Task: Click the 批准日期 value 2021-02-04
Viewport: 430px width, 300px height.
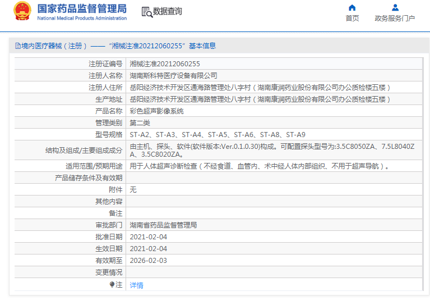Action: coord(149,237)
